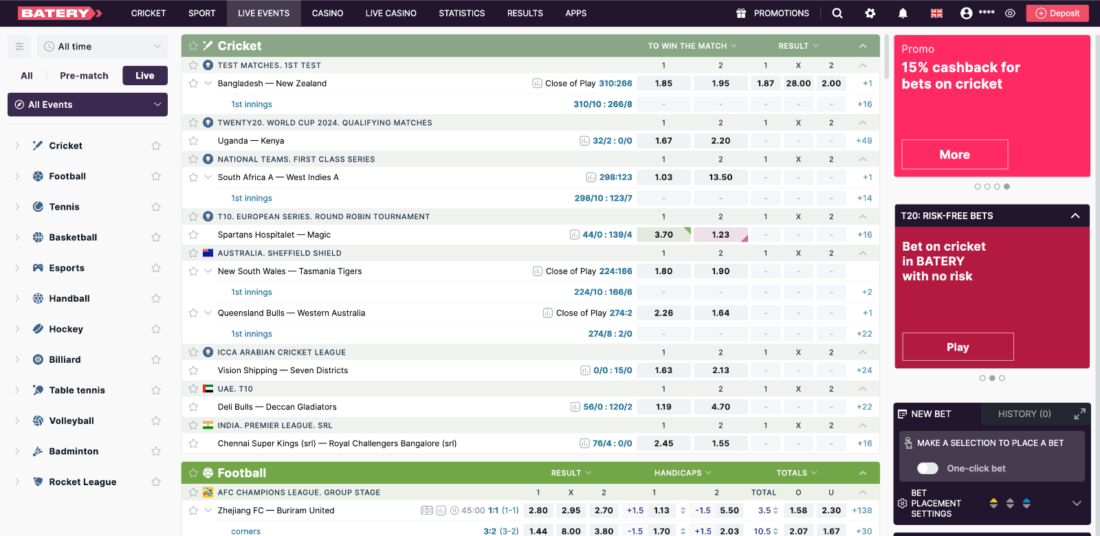Star the Vision Shipping — Seven Districts match

click(193, 370)
